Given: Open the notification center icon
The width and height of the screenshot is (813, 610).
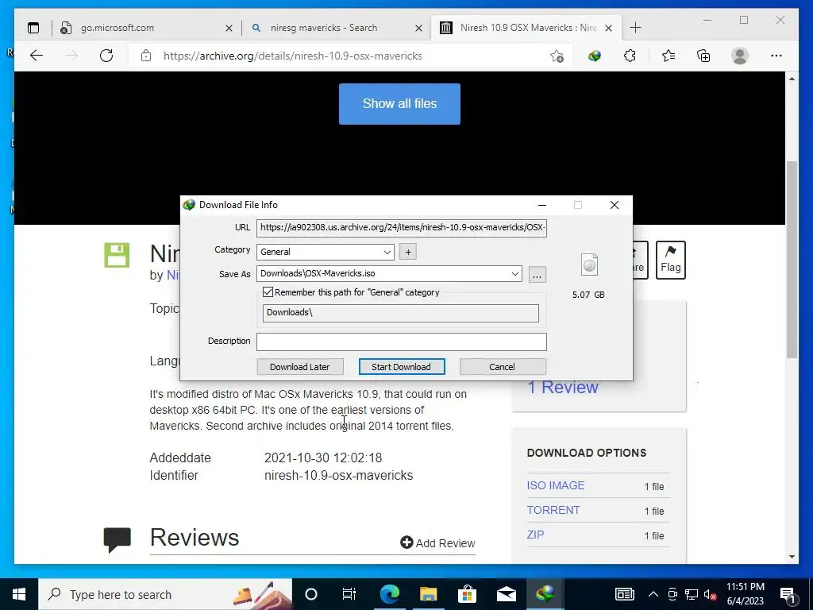Looking at the screenshot, I should tap(788, 594).
